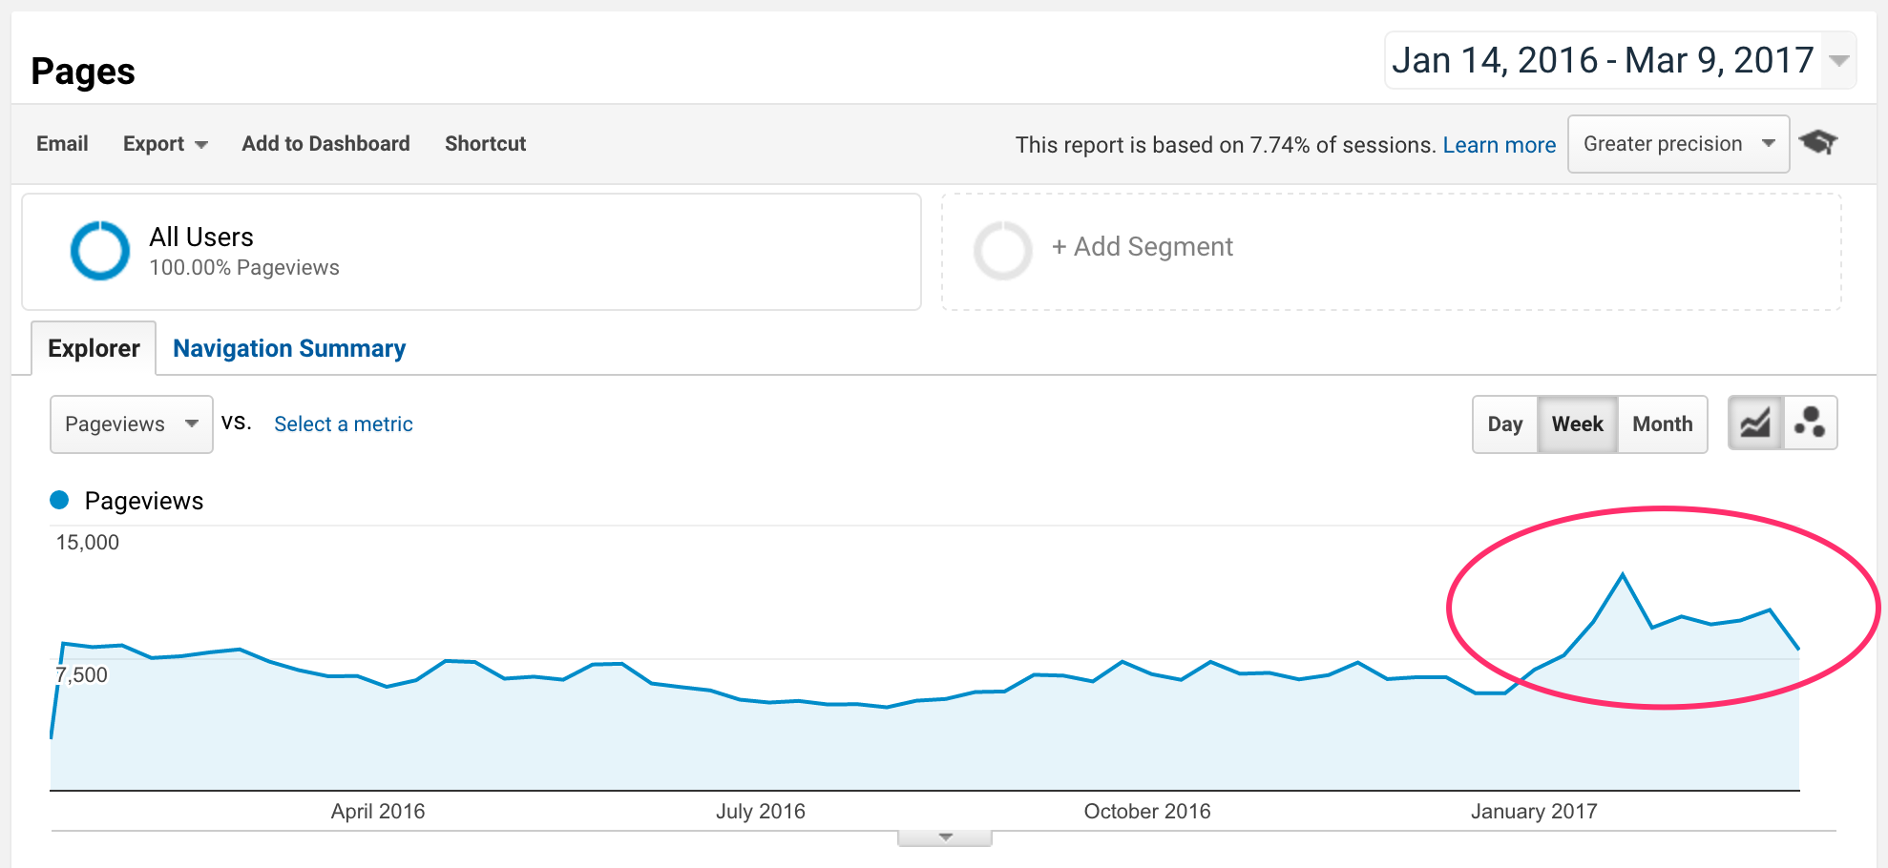This screenshot has width=1888, height=868.
Task: Click the graduation cap education icon
Action: click(1817, 143)
